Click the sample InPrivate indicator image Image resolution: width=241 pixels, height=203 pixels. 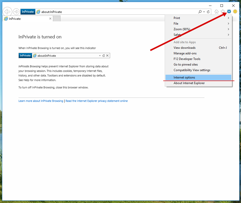pos(64,56)
